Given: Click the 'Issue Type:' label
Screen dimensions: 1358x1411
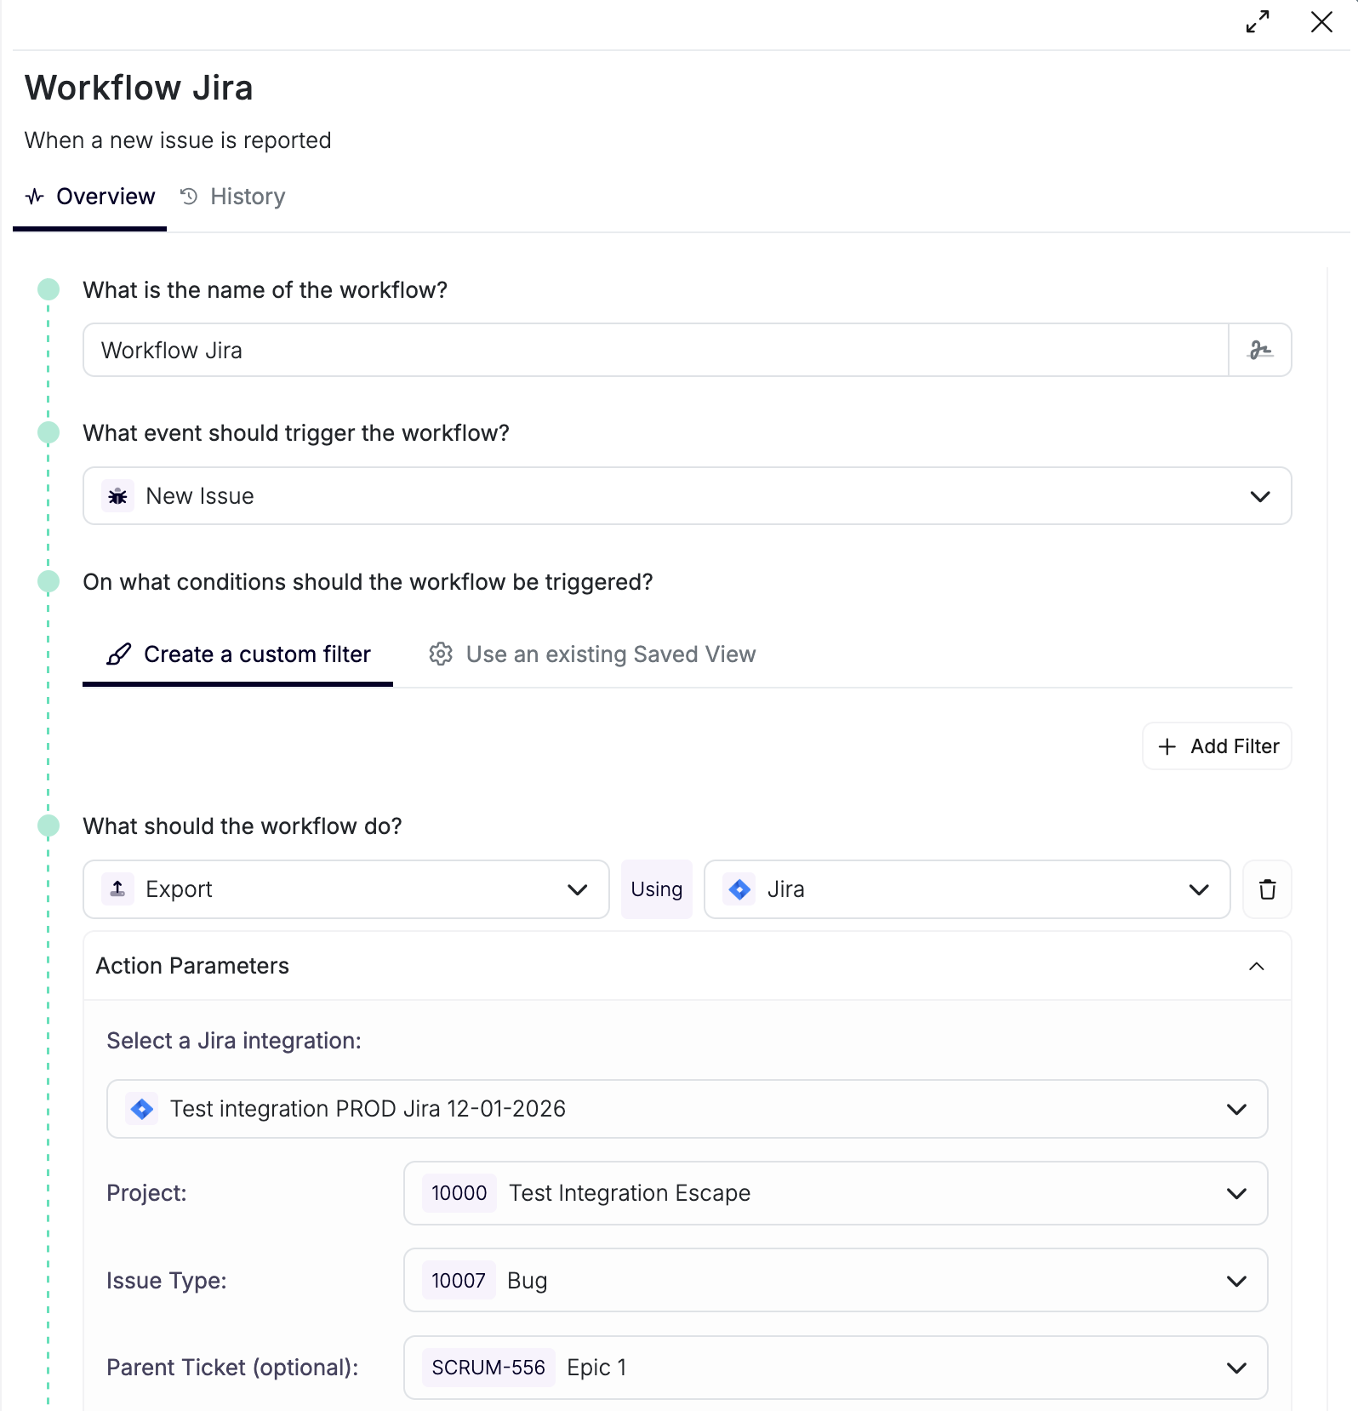Looking at the screenshot, I should (167, 1281).
